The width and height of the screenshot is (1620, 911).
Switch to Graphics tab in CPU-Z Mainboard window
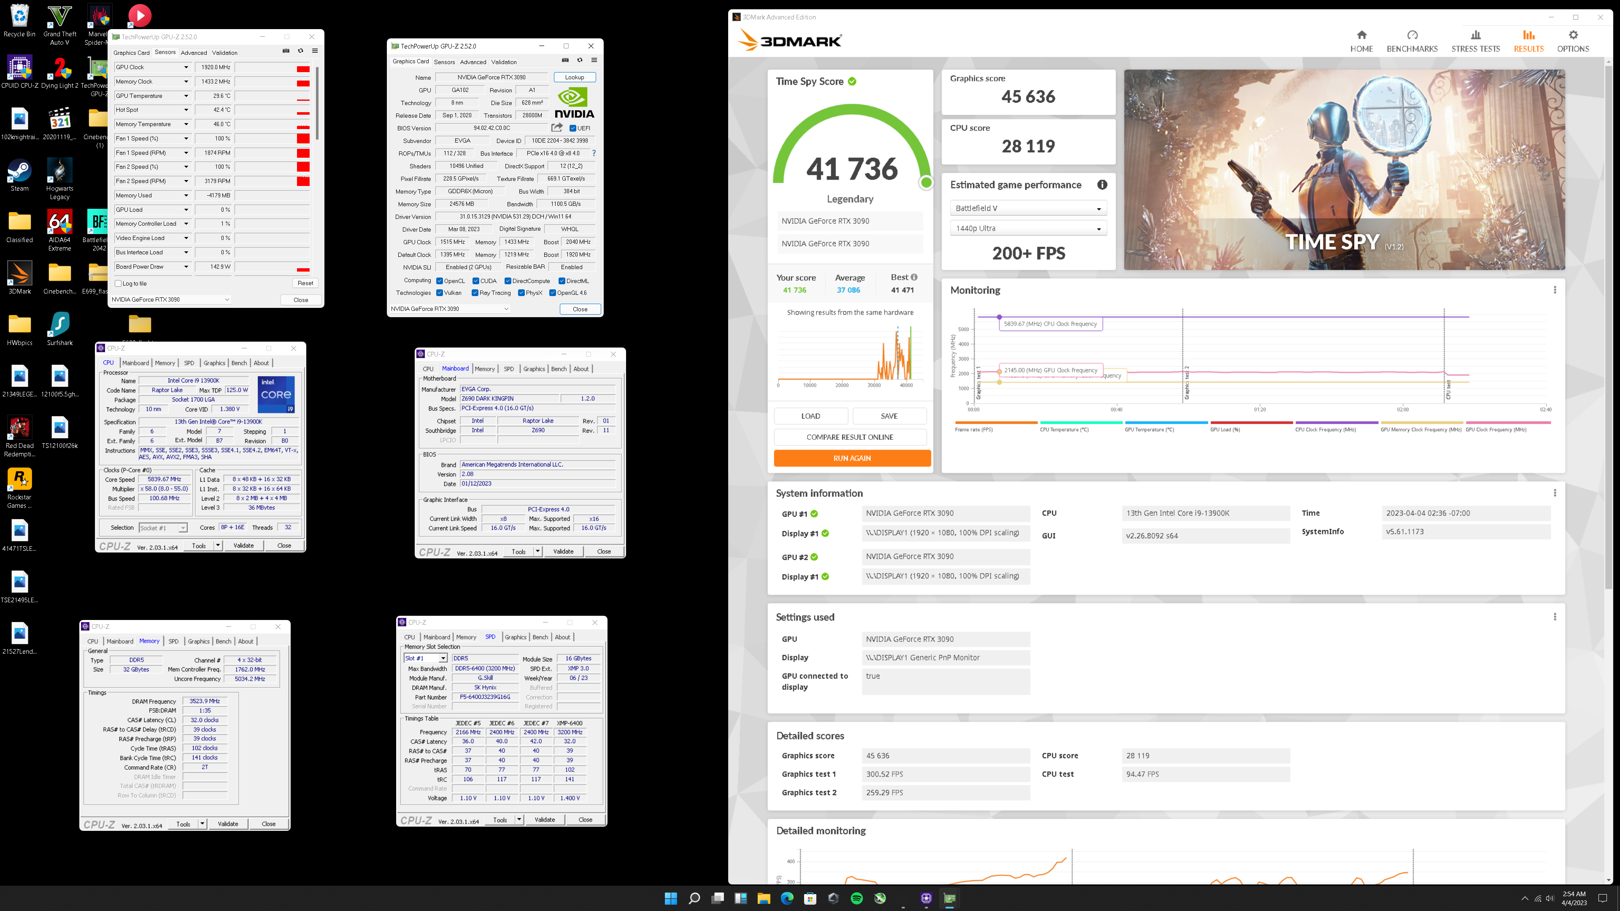(534, 369)
